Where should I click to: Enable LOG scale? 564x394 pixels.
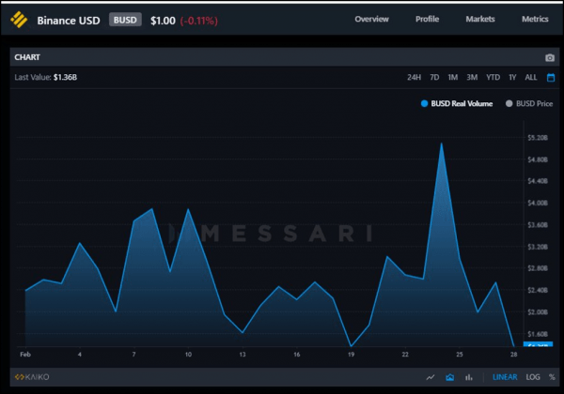click(x=531, y=377)
